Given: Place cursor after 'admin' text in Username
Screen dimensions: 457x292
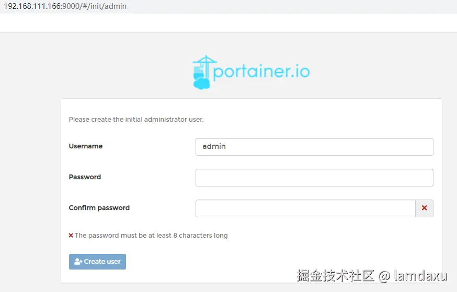Looking at the screenshot, I should pos(227,147).
